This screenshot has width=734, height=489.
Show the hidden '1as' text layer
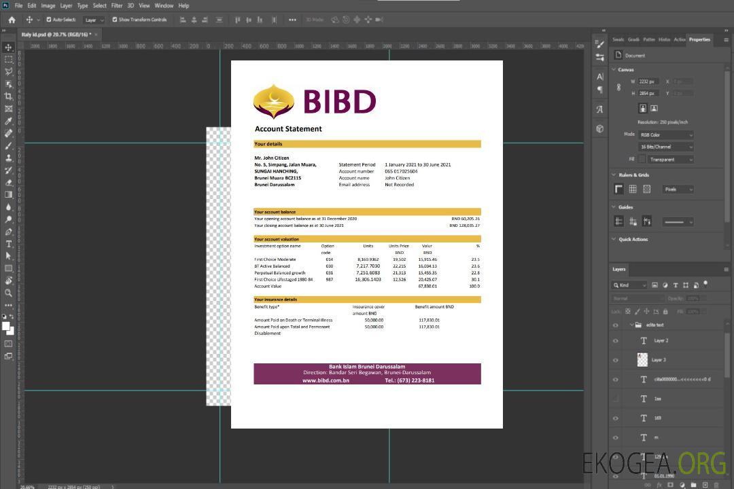[616, 399]
